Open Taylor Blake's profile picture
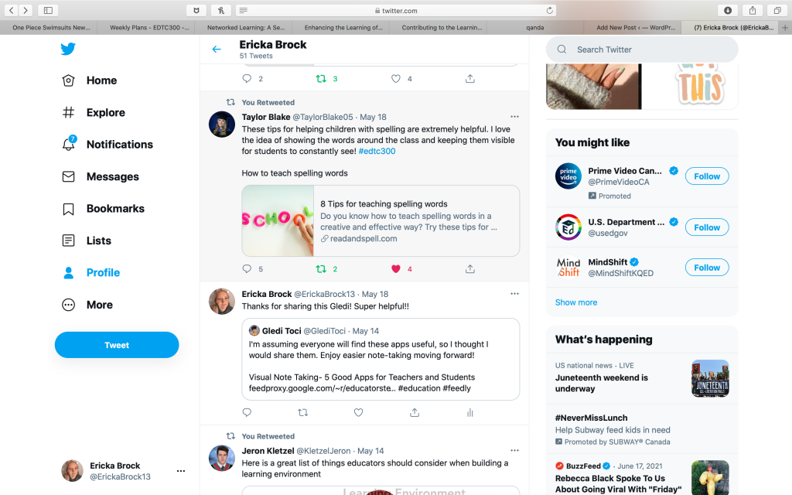The height and width of the screenshot is (495, 792). point(222,125)
